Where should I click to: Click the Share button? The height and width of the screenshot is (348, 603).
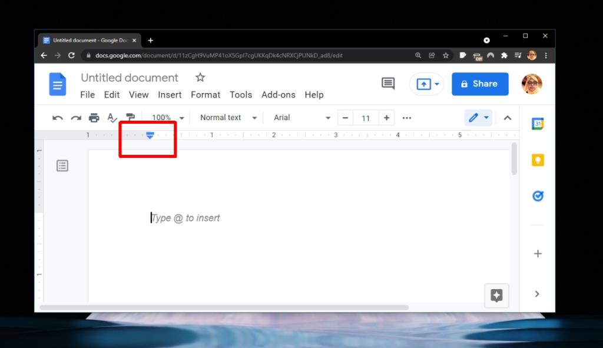pos(480,84)
